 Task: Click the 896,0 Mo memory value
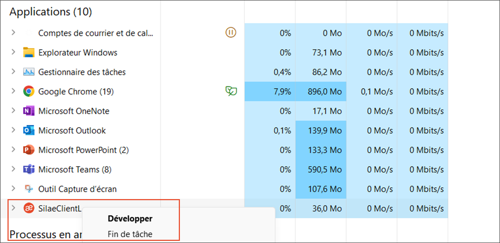click(x=325, y=92)
